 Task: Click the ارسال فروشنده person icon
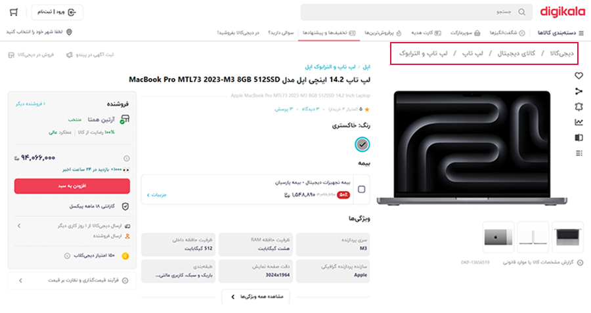[x=127, y=236]
